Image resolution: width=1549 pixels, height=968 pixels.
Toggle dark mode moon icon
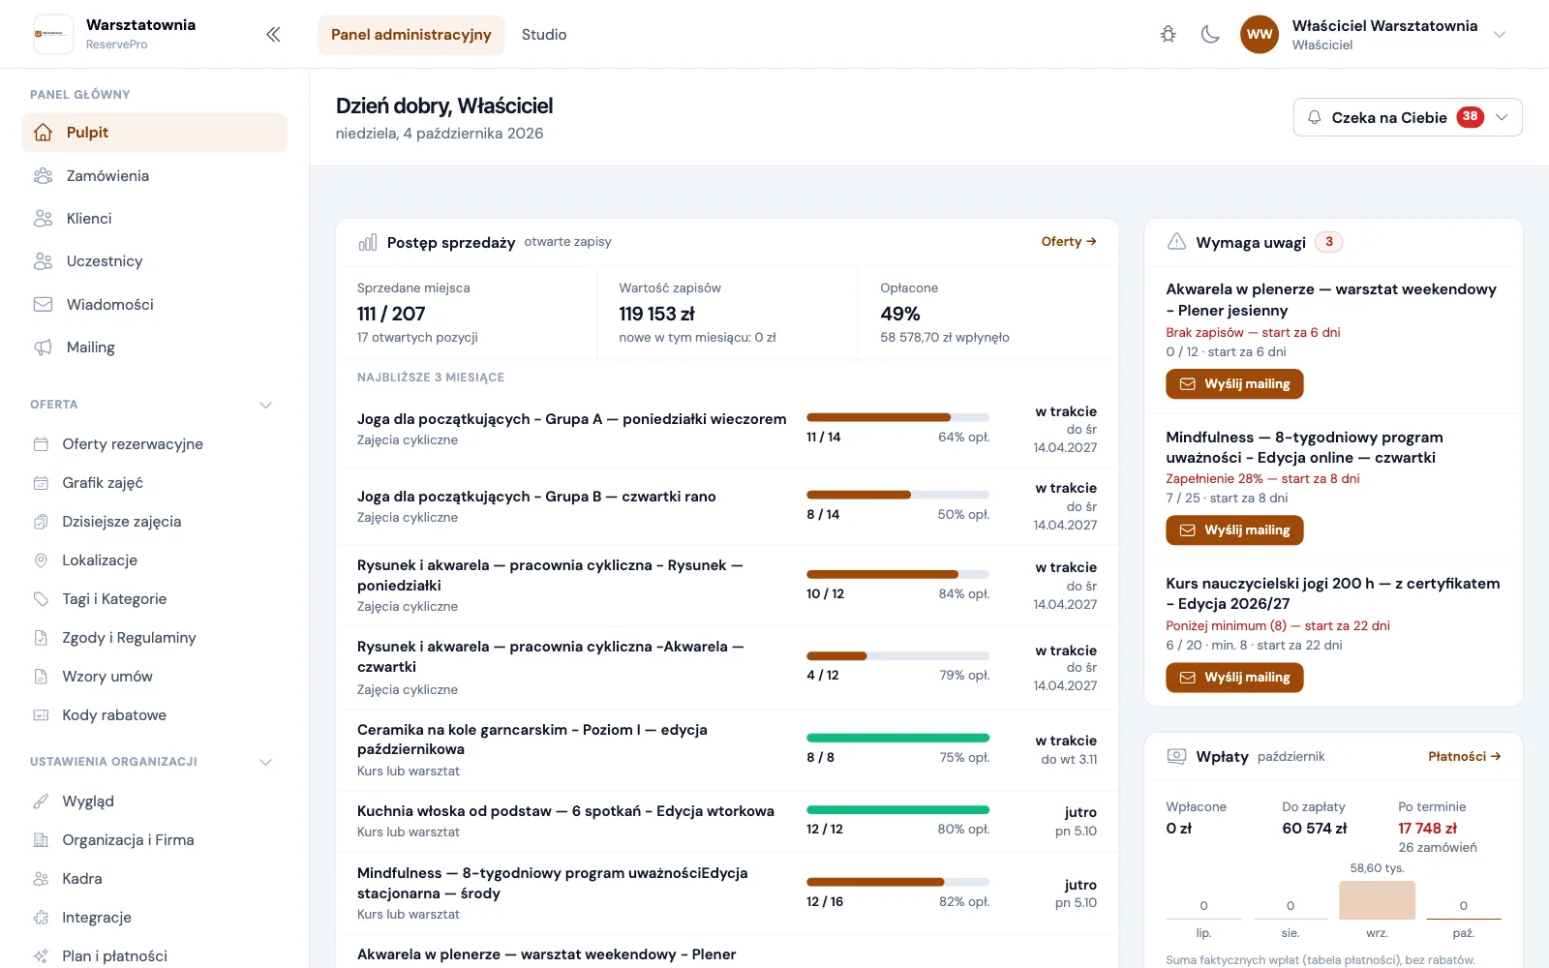click(1210, 35)
